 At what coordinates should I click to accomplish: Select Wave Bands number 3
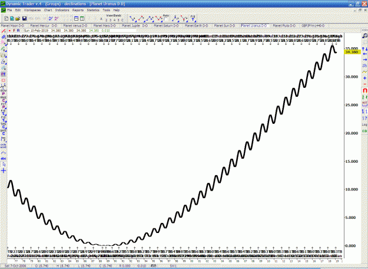110,20
